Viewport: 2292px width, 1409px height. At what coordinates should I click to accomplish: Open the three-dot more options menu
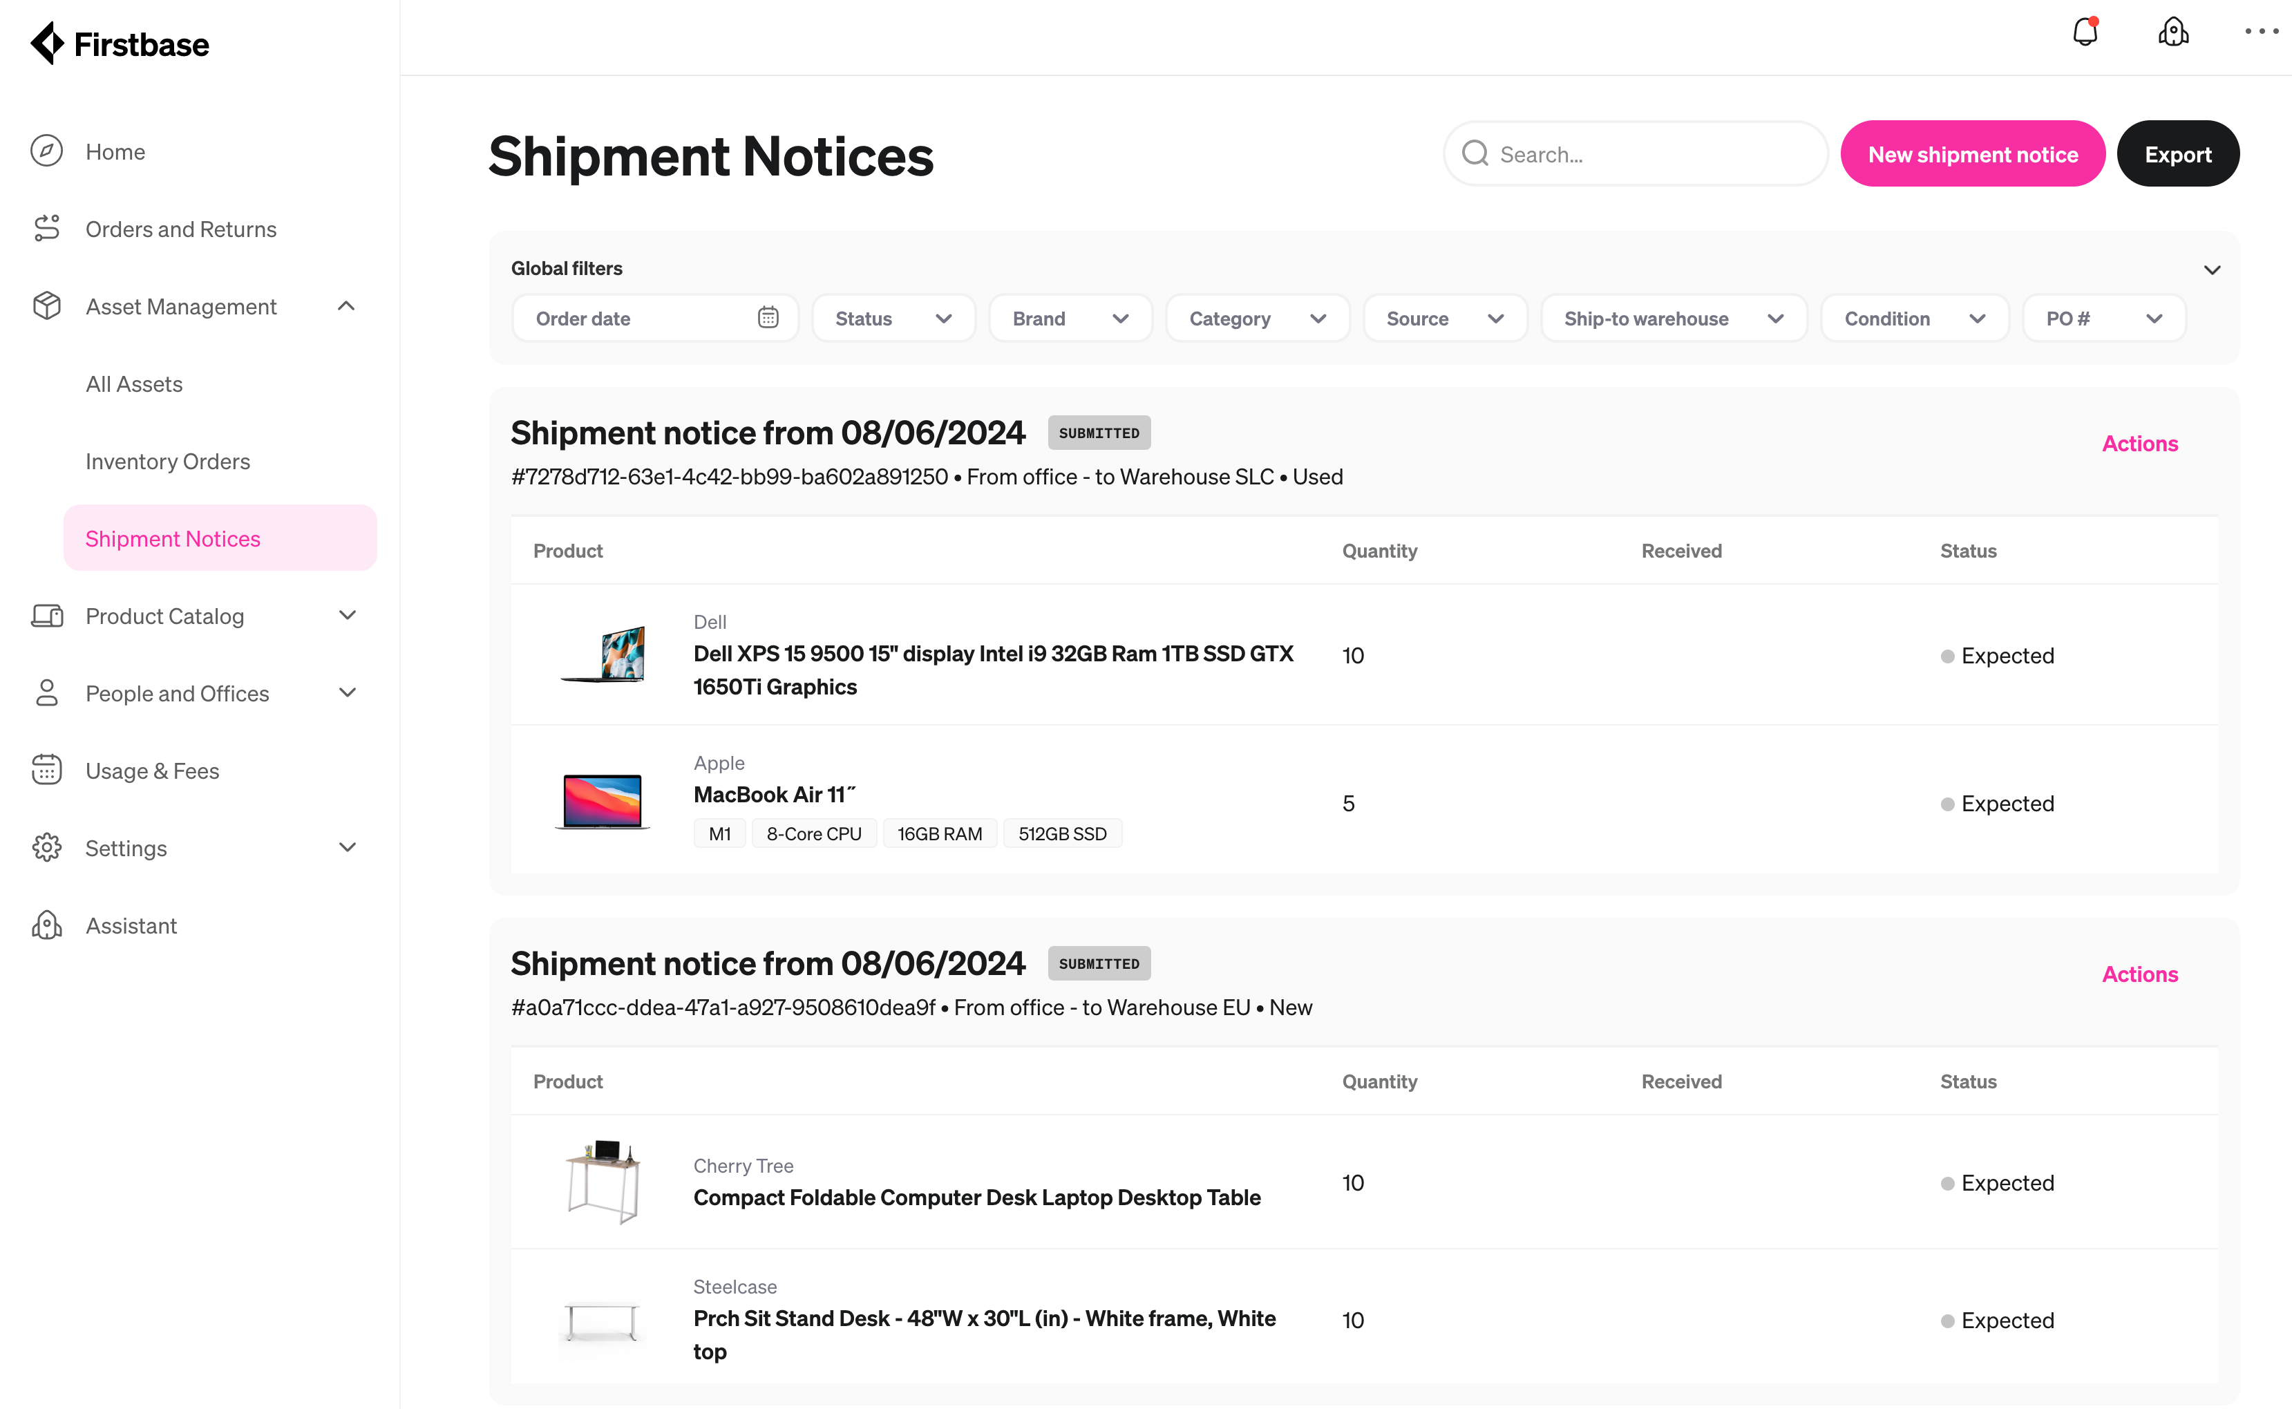click(x=2262, y=32)
